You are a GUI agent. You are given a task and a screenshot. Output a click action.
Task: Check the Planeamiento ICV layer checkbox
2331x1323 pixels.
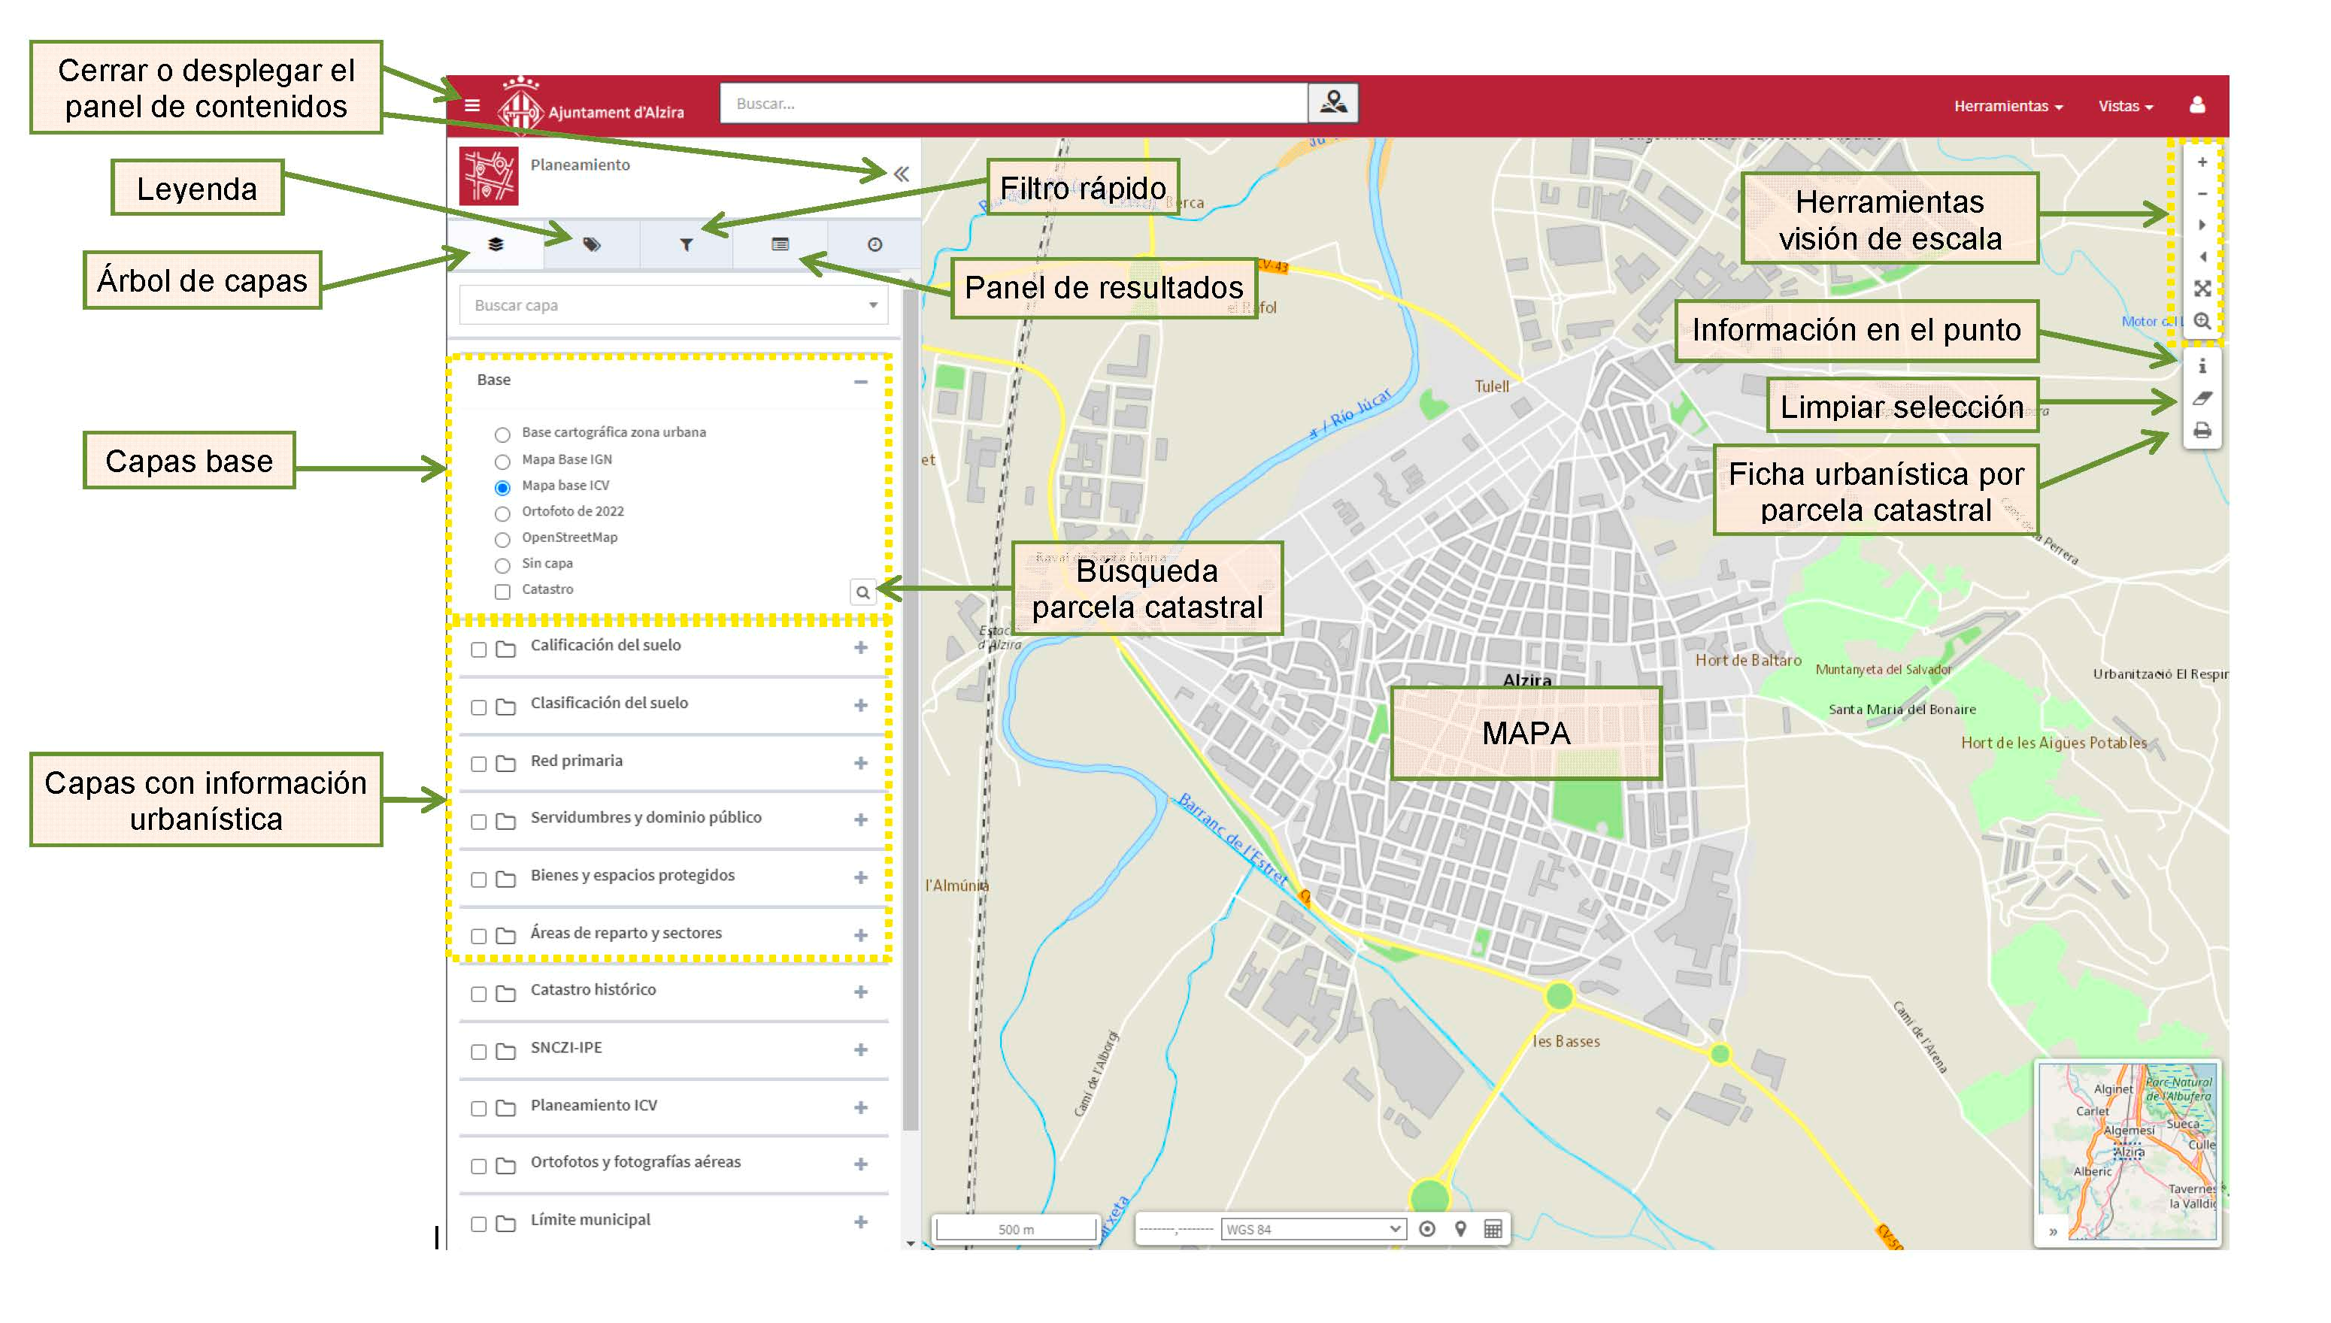point(478,1109)
